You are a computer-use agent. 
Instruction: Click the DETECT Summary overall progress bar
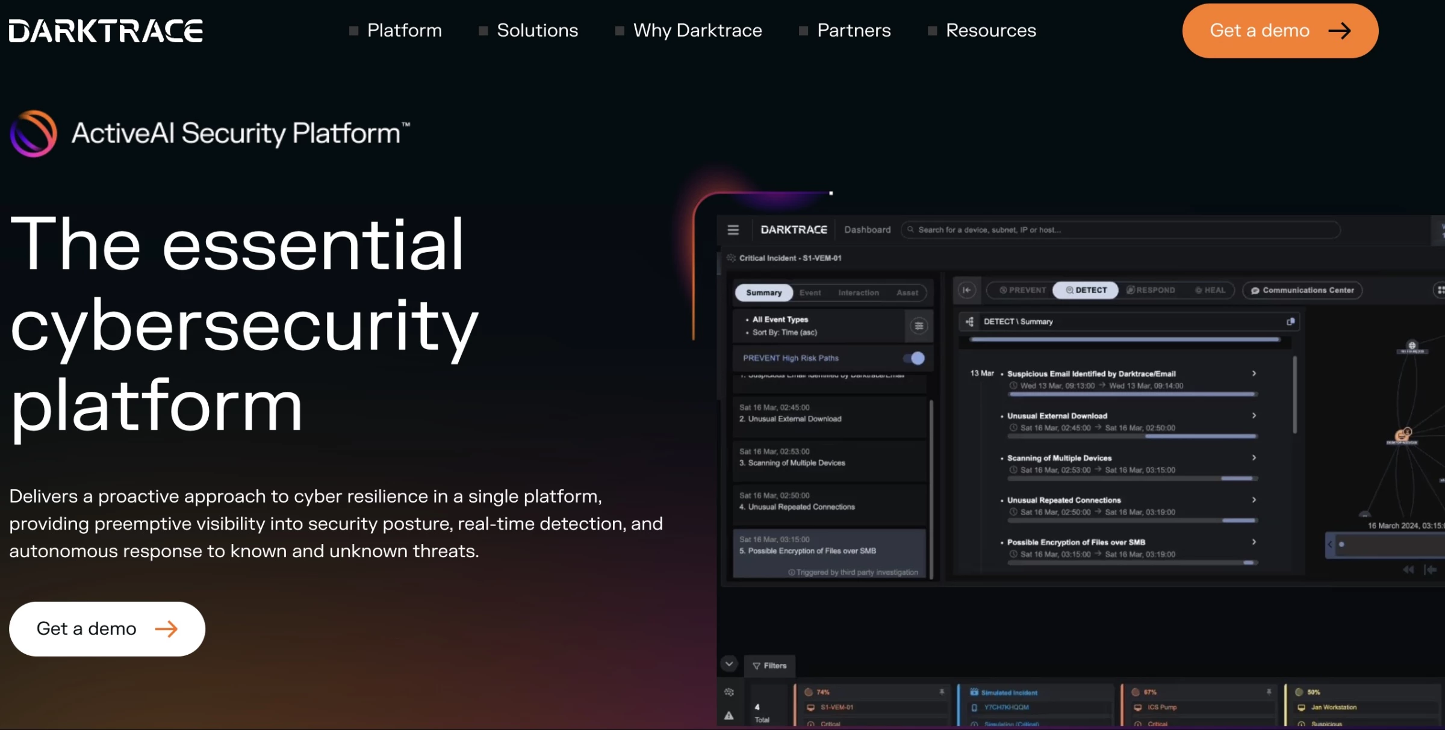[1125, 339]
